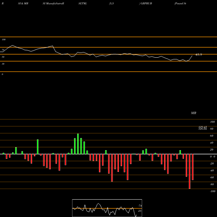This screenshot has height=217, width=217.
Task: Open the mini RSI overview chart at bottom
Action: coord(107,208)
